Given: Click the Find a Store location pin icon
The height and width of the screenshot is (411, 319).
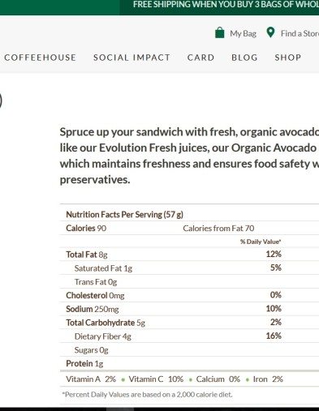Looking at the screenshot, I should [x=270, y=32].
